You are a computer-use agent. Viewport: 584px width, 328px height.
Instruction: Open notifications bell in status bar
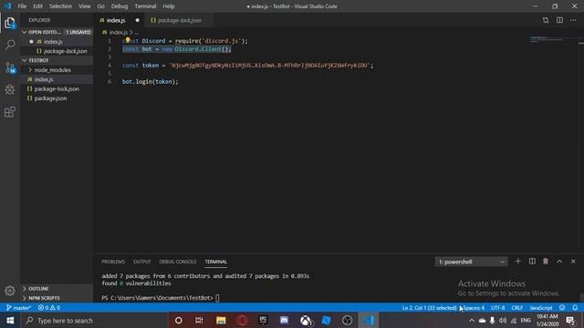pos(575,308)
